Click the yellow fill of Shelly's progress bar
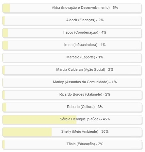145x152 pixels. coord(27,132)
